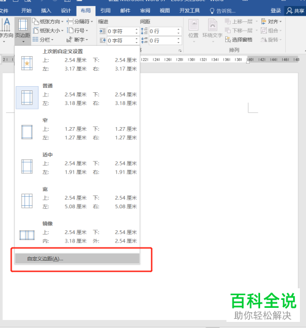306x328 pixels.
Task: Open the 页边距 margins button
Action: pos(23,31)
